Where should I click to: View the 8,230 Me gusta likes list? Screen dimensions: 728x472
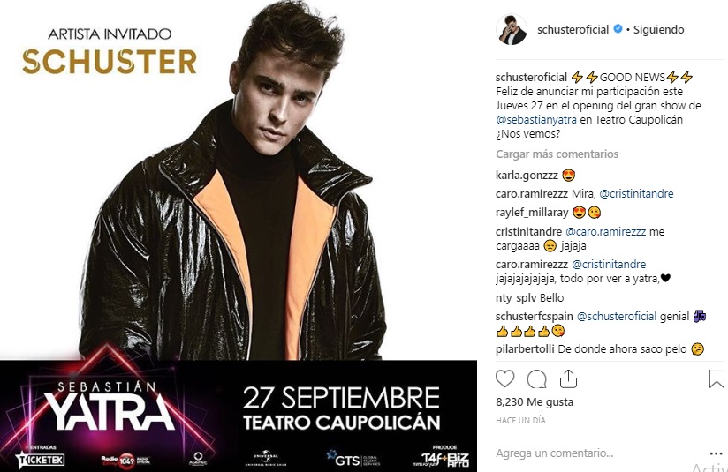(535, 402)
